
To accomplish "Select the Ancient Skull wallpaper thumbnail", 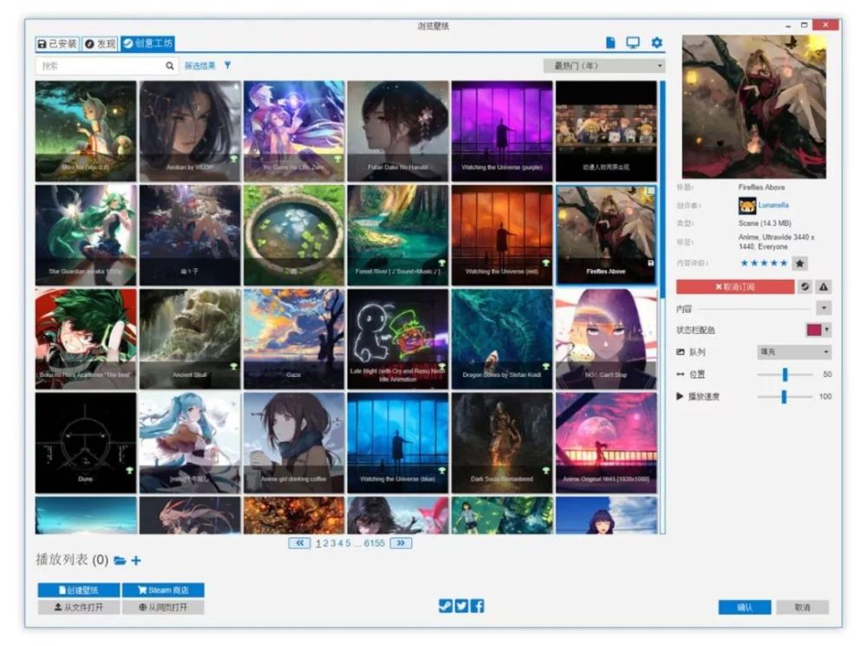I will (x=190, y=339).
